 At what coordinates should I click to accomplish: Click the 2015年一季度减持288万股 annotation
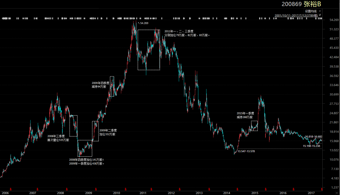click(x=245, y=115)
